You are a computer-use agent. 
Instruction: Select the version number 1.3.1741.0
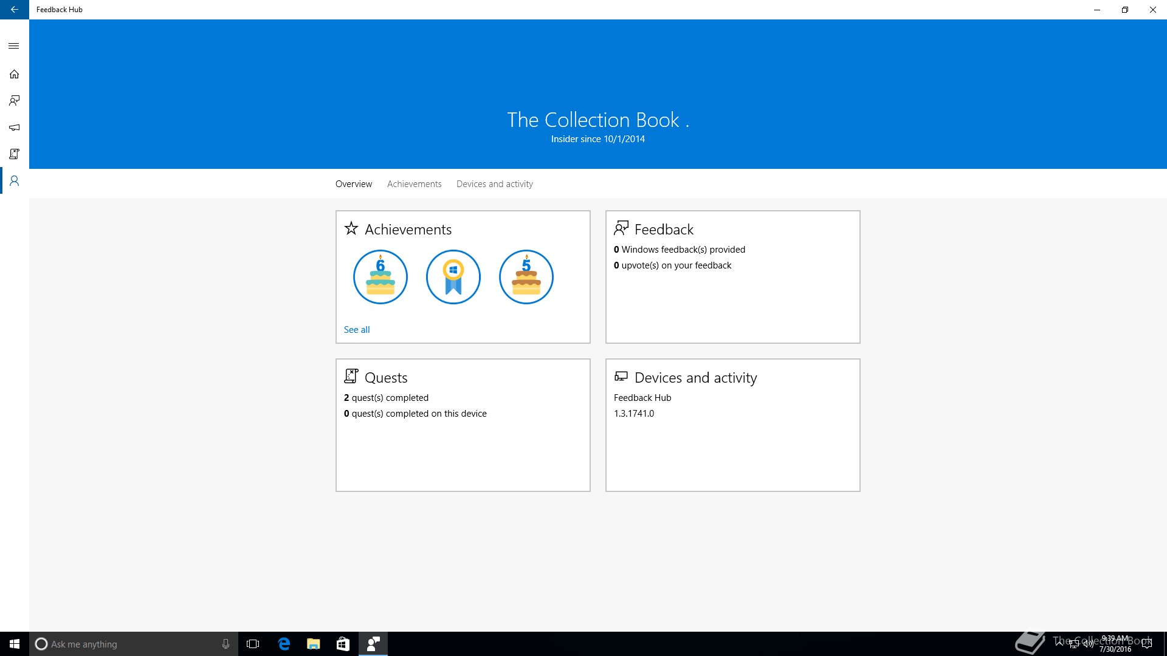(634, 414)
